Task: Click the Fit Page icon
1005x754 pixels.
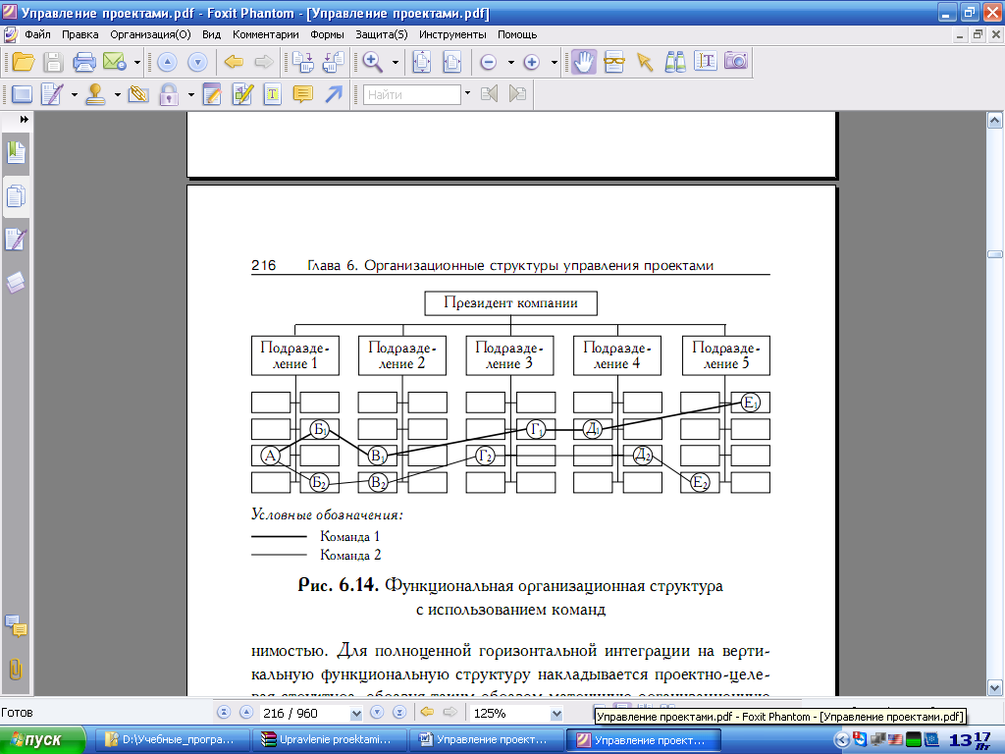Action: click(x=422, y=62)
